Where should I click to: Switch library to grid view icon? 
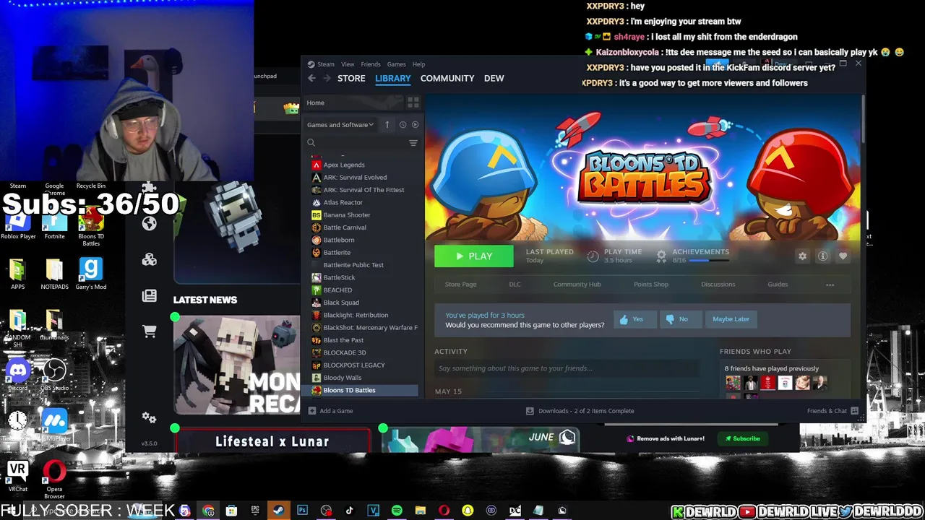[413, 103]
